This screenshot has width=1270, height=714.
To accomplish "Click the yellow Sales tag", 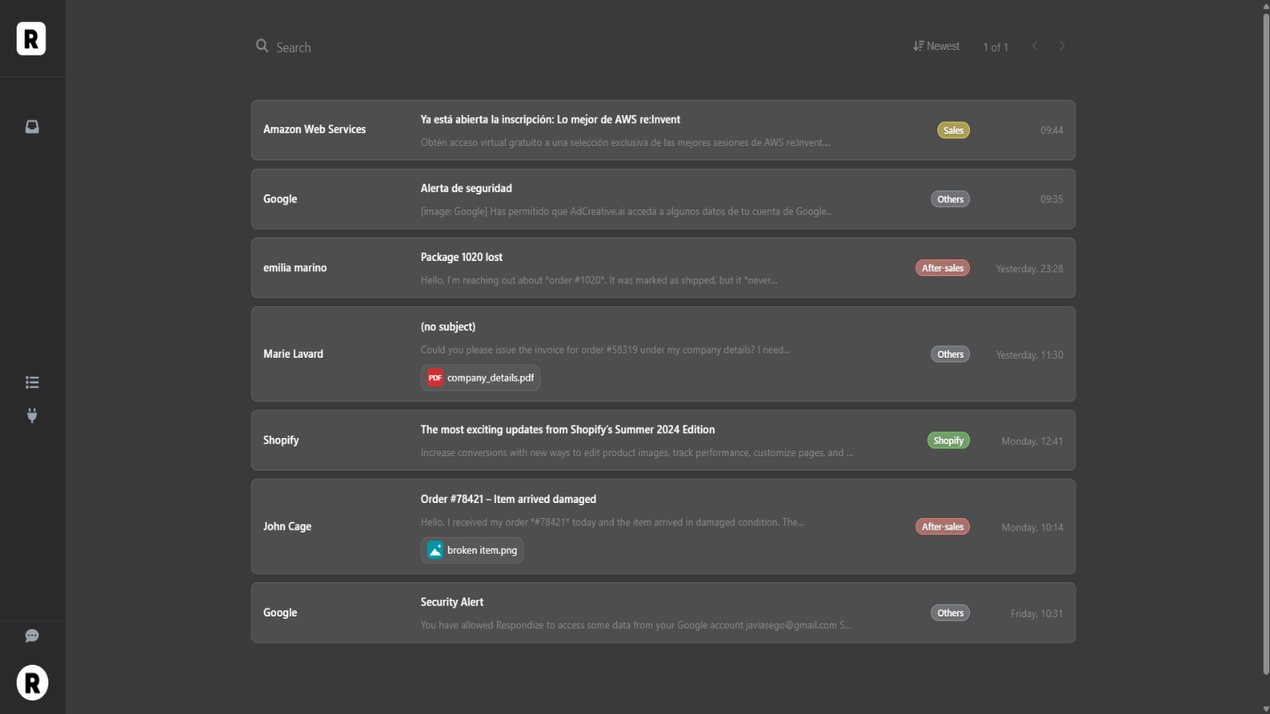I will 953,130.
